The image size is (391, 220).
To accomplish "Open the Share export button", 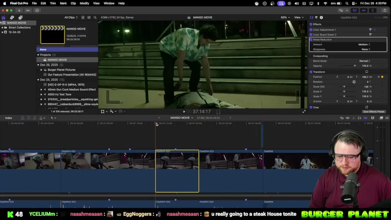I will (x=385, y=10).
